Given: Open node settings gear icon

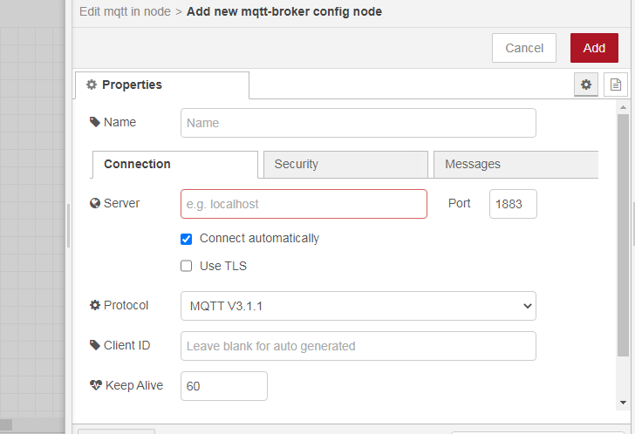Looking at the screenshot, I should (x=586, y=85).
